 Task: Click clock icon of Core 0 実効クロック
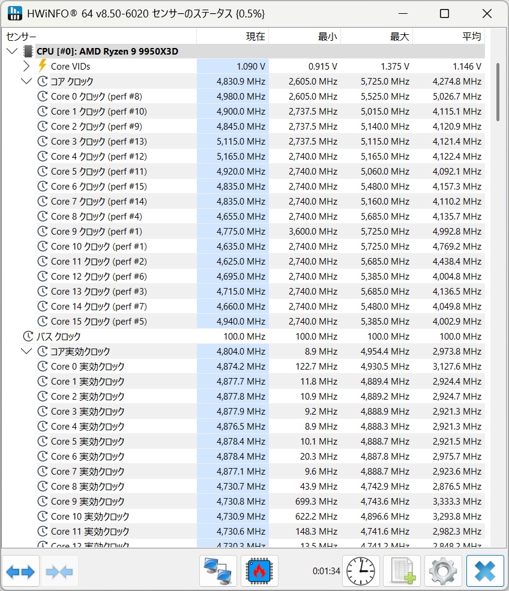pyautogui.click(x=43, y=366)
